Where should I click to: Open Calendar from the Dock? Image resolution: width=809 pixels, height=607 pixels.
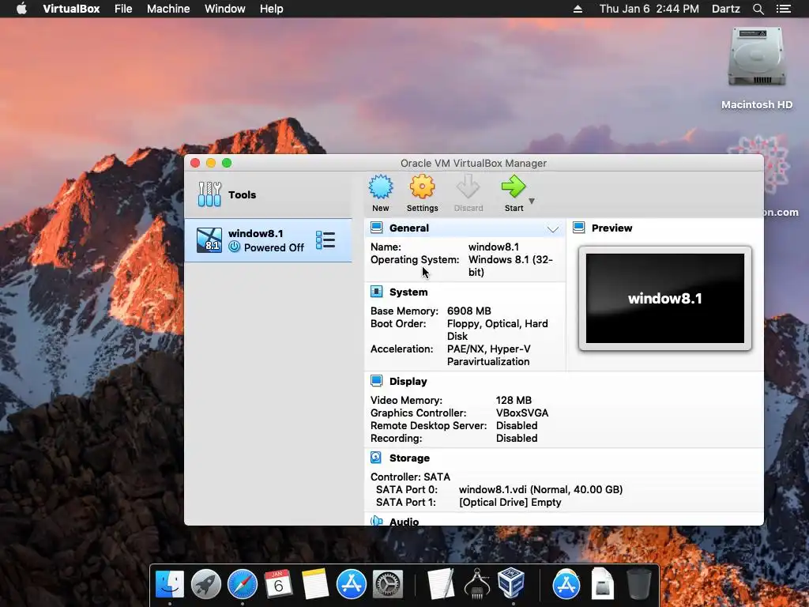pyautogui.click(x=279, y=584)
